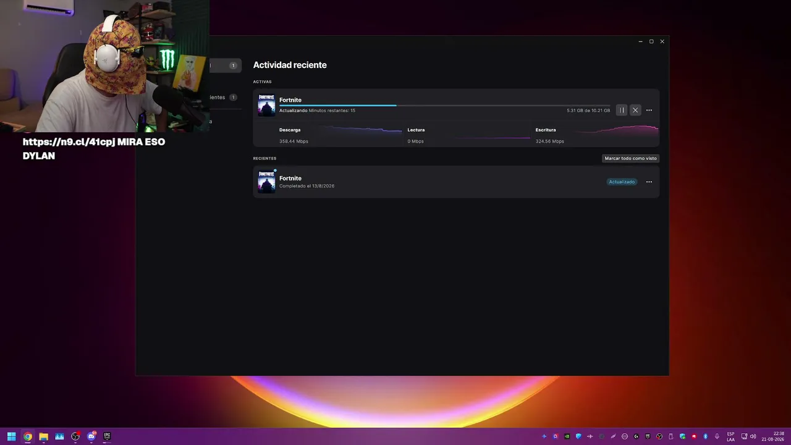Click the Fortnite thumbnail in the RECIENTES section
The image size is (791, 445).
click(266, 182)
